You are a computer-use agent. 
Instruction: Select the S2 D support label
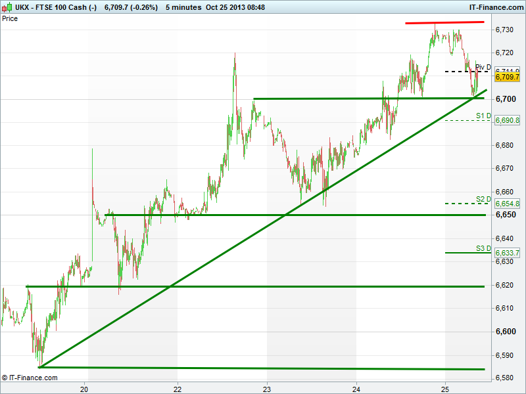(483, 200)
